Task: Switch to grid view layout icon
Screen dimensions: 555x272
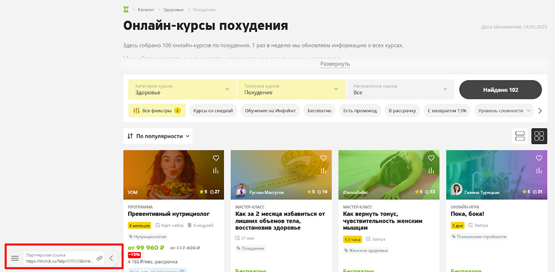Action: [539, 136]
